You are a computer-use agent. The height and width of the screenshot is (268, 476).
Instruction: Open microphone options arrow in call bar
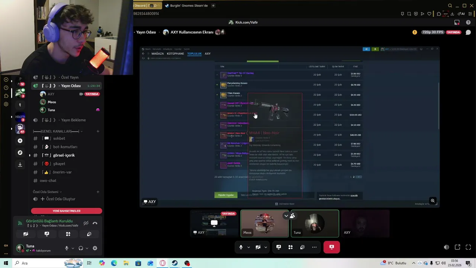[248, 247]
